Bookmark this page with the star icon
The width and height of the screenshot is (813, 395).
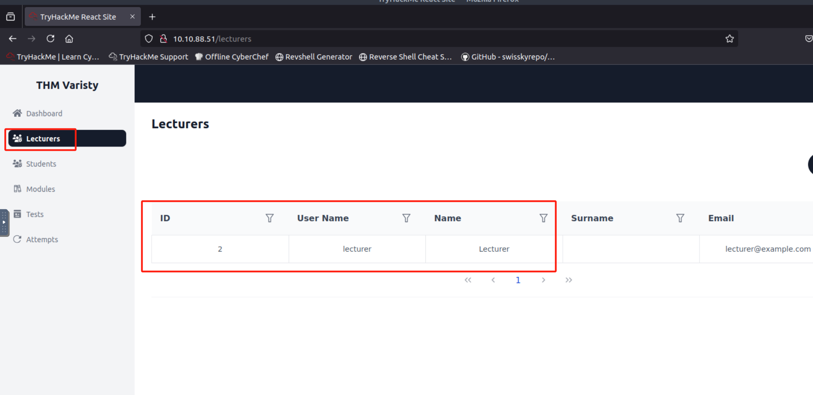(x=730, y=39)
